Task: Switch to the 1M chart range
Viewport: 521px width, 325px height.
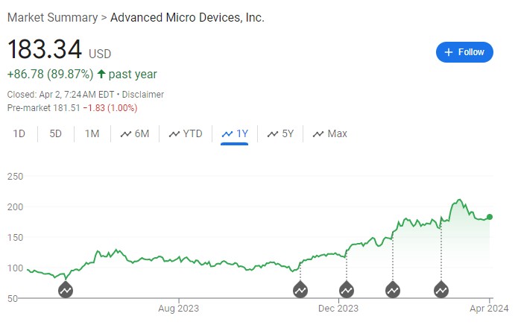Action: pyautogui.click(x=92, y=134)
